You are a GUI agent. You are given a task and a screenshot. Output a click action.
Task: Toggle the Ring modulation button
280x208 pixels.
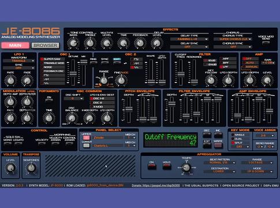coord(93,63)
